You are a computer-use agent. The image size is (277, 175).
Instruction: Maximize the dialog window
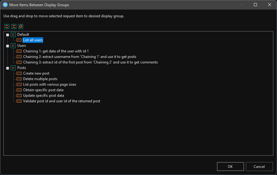255,5
